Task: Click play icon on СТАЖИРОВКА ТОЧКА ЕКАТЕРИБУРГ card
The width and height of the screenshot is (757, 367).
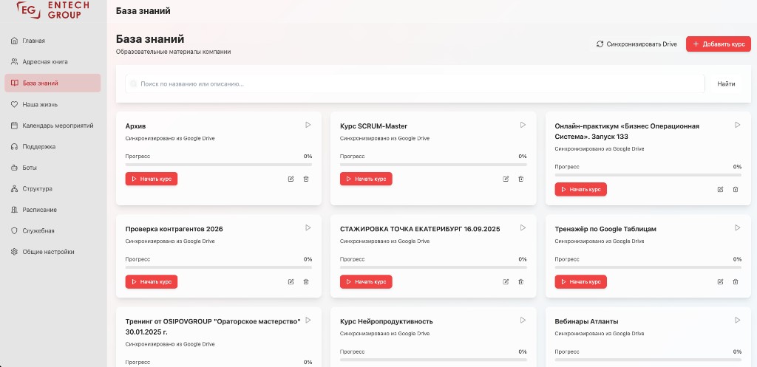Action: 523,227
